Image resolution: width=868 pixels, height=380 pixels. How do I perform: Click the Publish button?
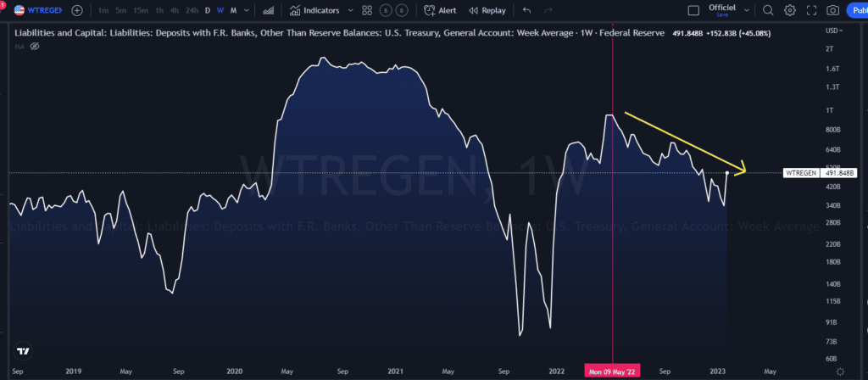pos(858,10)
